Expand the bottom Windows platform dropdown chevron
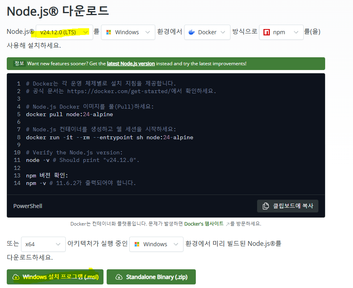Screen dimensions: 353x288 click(176, 244)
